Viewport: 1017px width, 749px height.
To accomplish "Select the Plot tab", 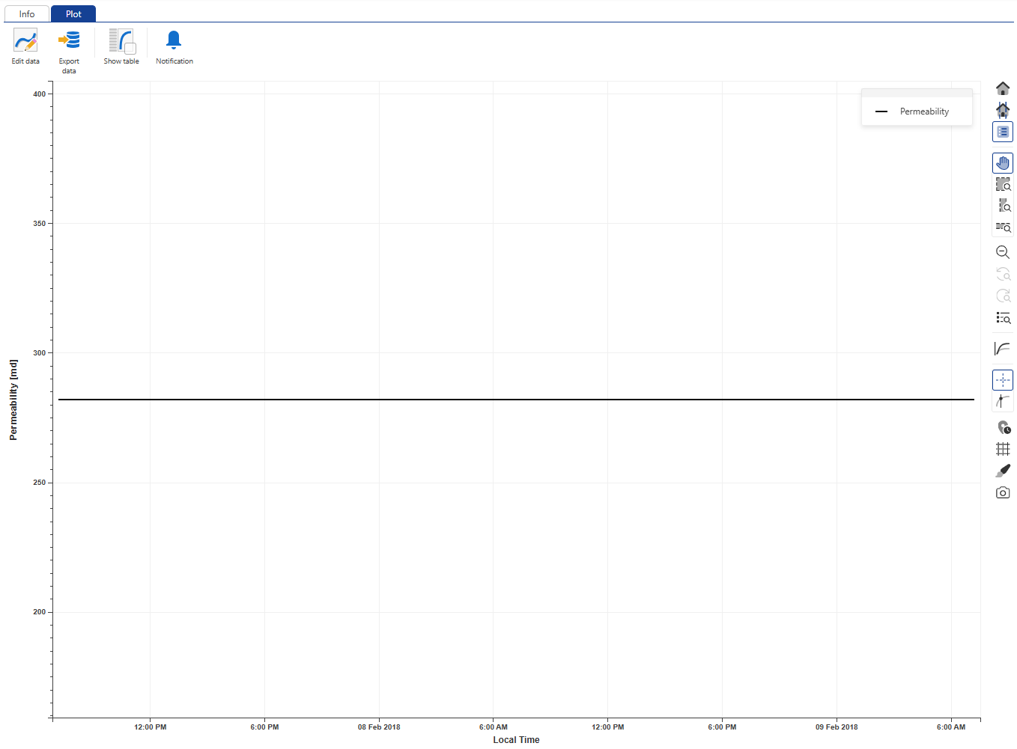I will point(73,14).
